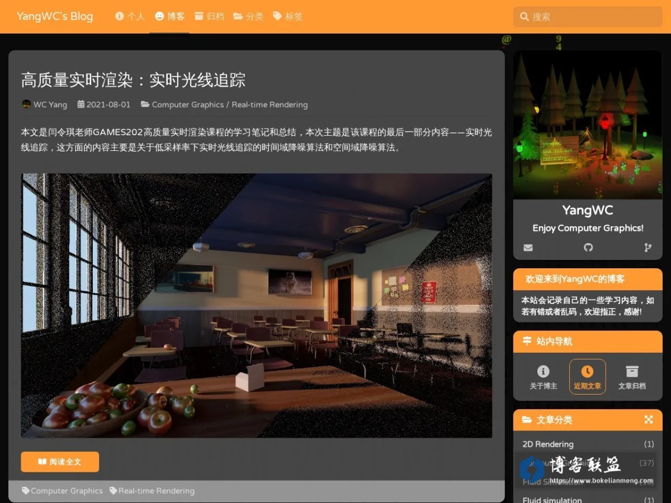
Task: Click the 站内导航 signpost icon
Action: (x=527, y=341)
